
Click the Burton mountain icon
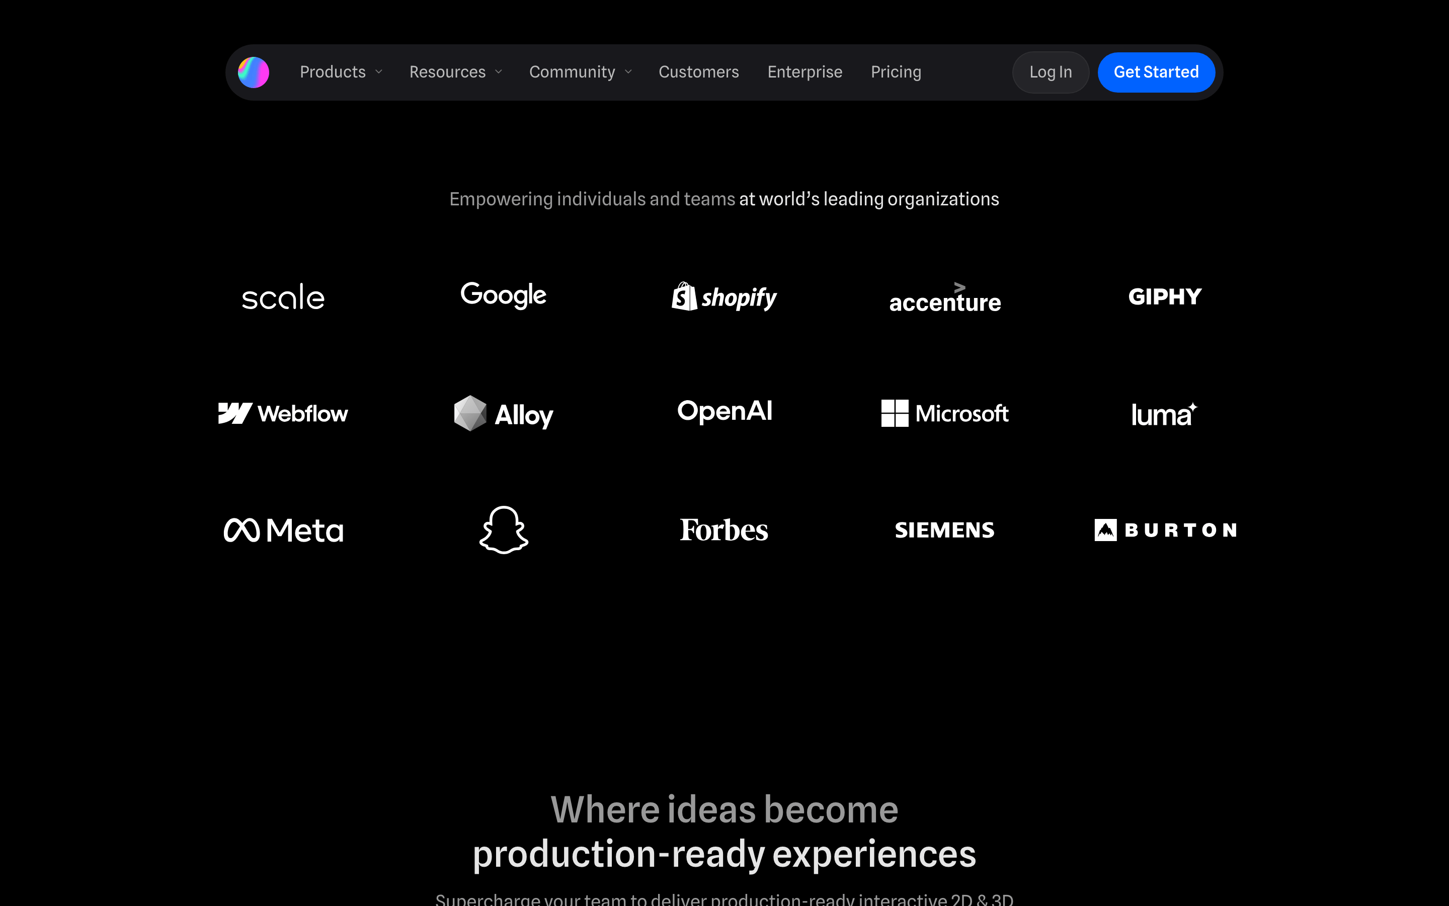coord(1105,531)
